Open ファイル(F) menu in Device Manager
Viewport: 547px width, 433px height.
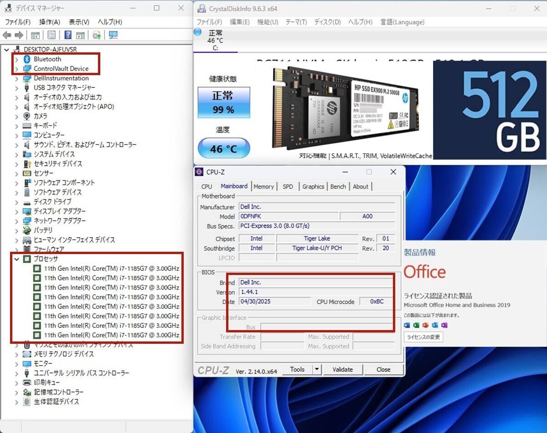click(18, 22)
